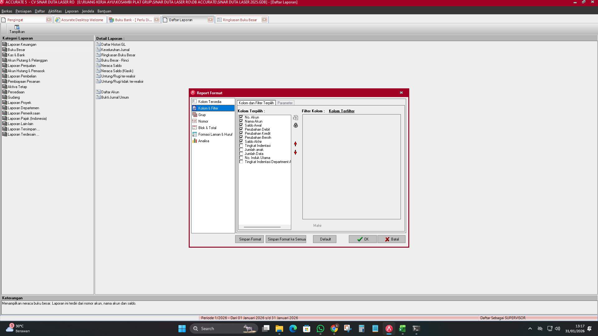Select the Analisa section icon

click(x=195, y=141)
